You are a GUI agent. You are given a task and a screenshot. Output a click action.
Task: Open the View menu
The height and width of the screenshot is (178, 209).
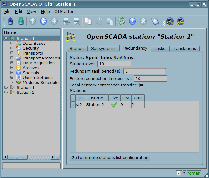point(31,12)
